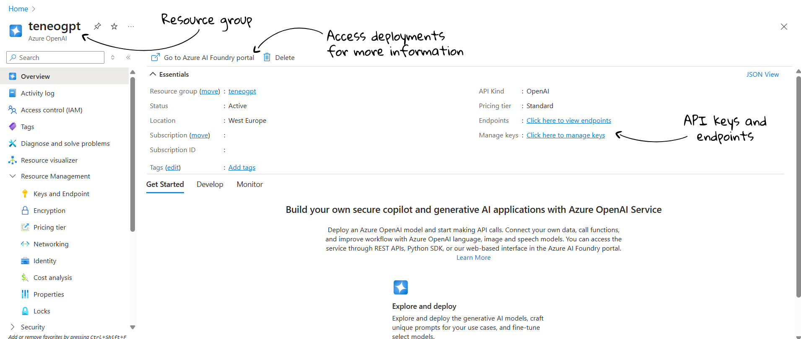Screen dimensions: 801x339
Task: Click the Delete button label
Action: pos(285,57)
